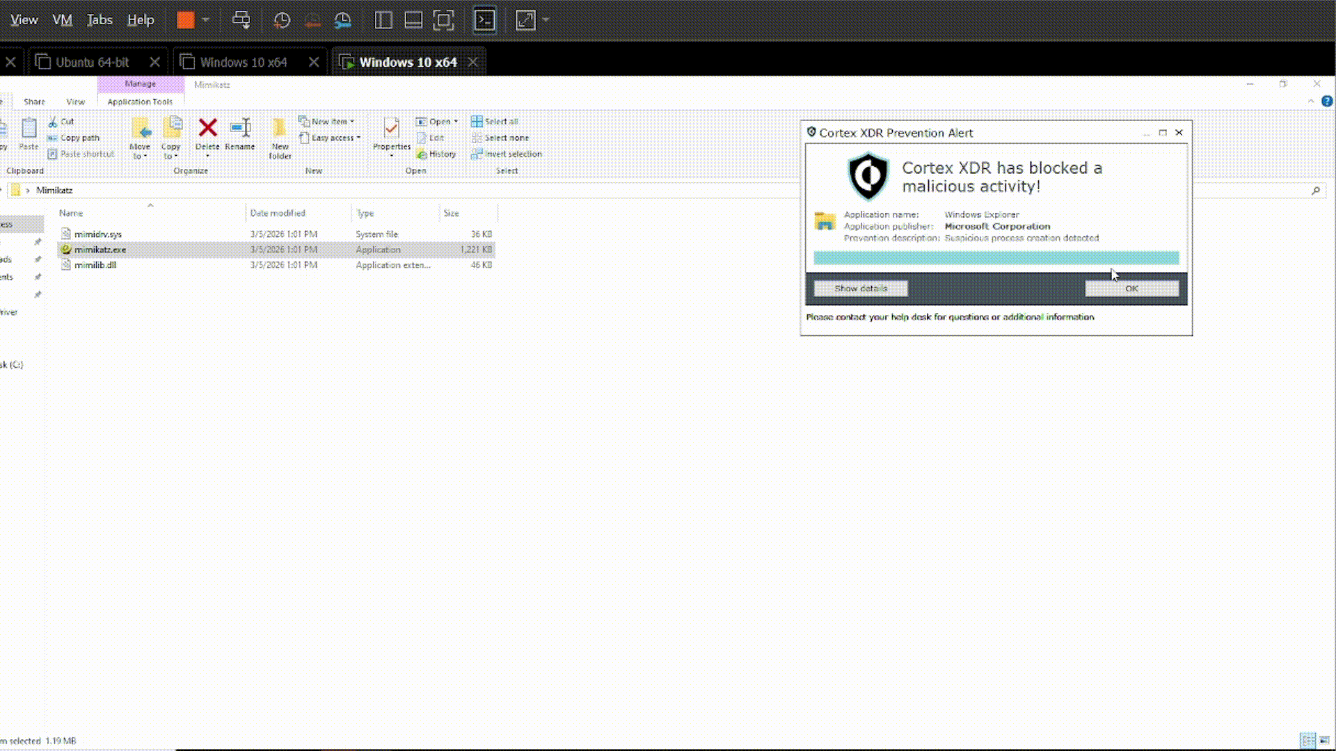Sort files by the Type column
The width and height of the screenshot is (1336, 751).
click(x=365, y=213)
